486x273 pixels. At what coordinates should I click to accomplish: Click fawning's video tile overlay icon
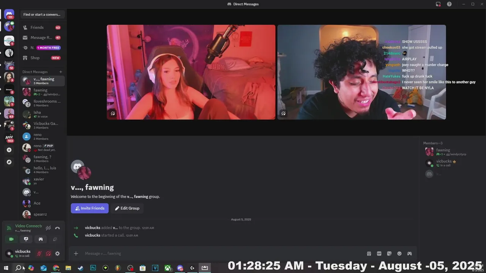pos(113,113)
